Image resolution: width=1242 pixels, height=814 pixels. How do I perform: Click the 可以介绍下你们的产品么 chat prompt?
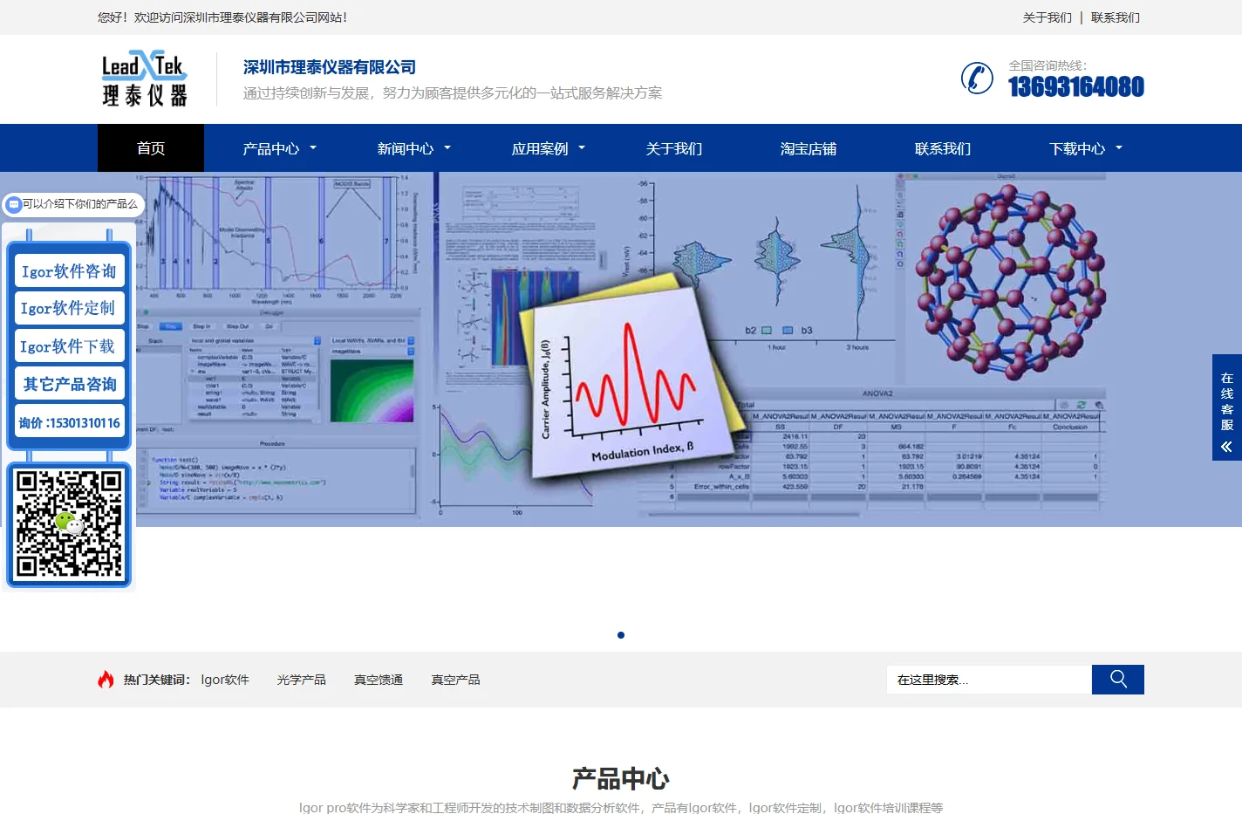73,204
